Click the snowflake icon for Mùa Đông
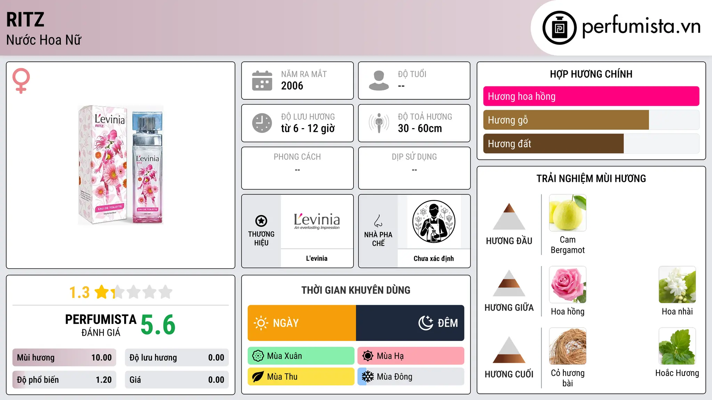This screenshot has height=400, width=712. pyautogui.click(x=368, y=377)
